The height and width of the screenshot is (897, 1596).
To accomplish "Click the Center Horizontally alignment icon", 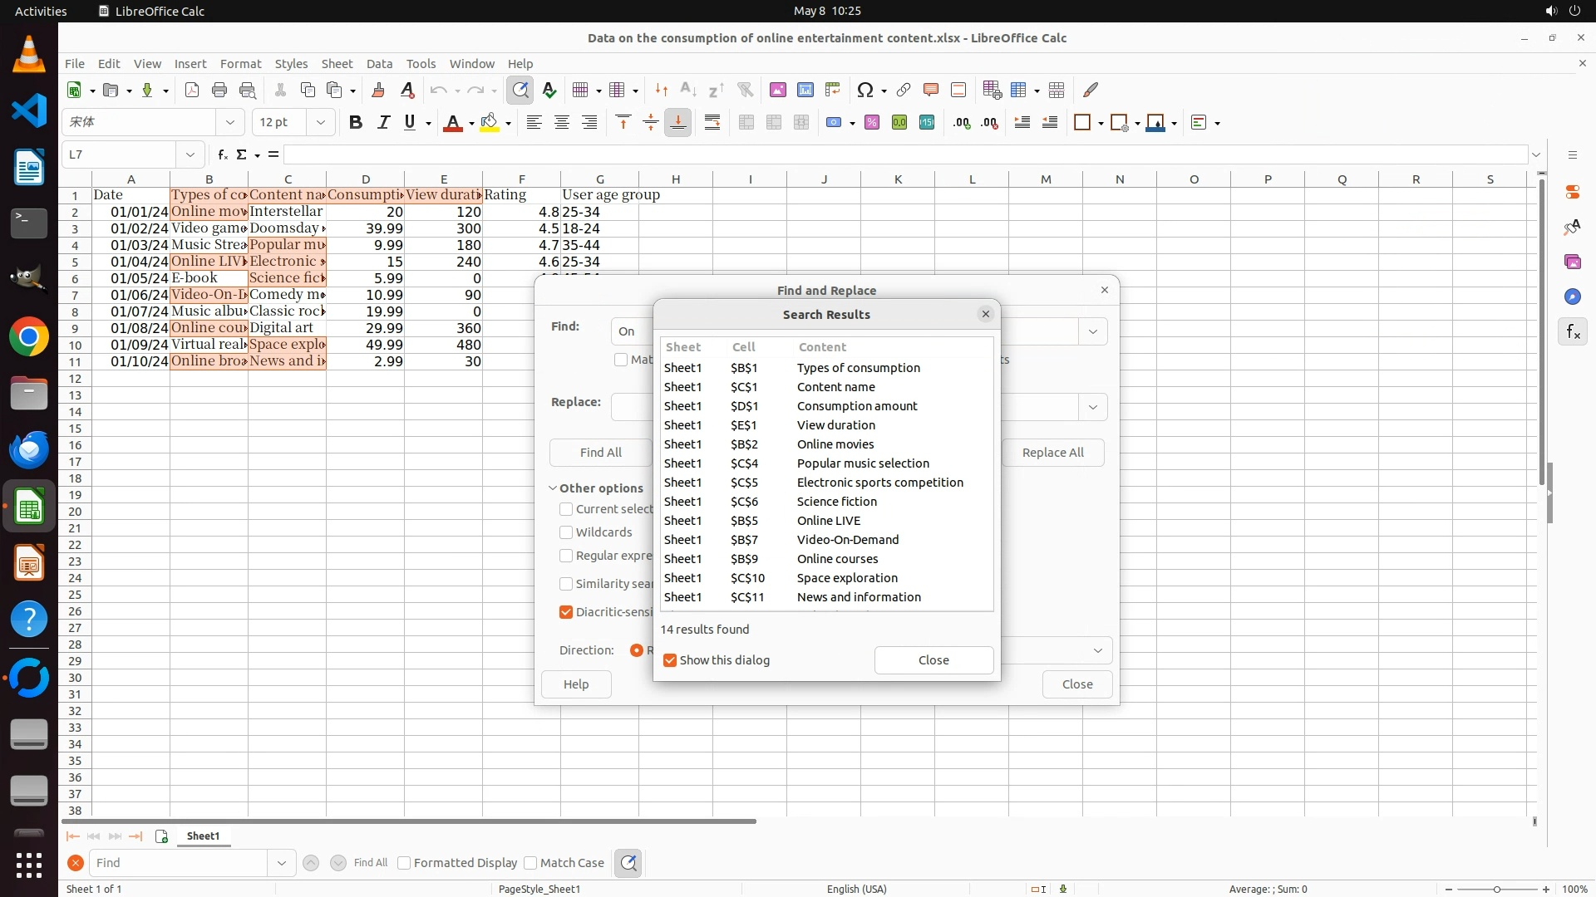I will [562, 123].
